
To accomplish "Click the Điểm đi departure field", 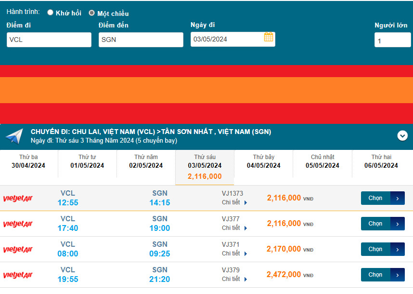I will tap(49, 40).
